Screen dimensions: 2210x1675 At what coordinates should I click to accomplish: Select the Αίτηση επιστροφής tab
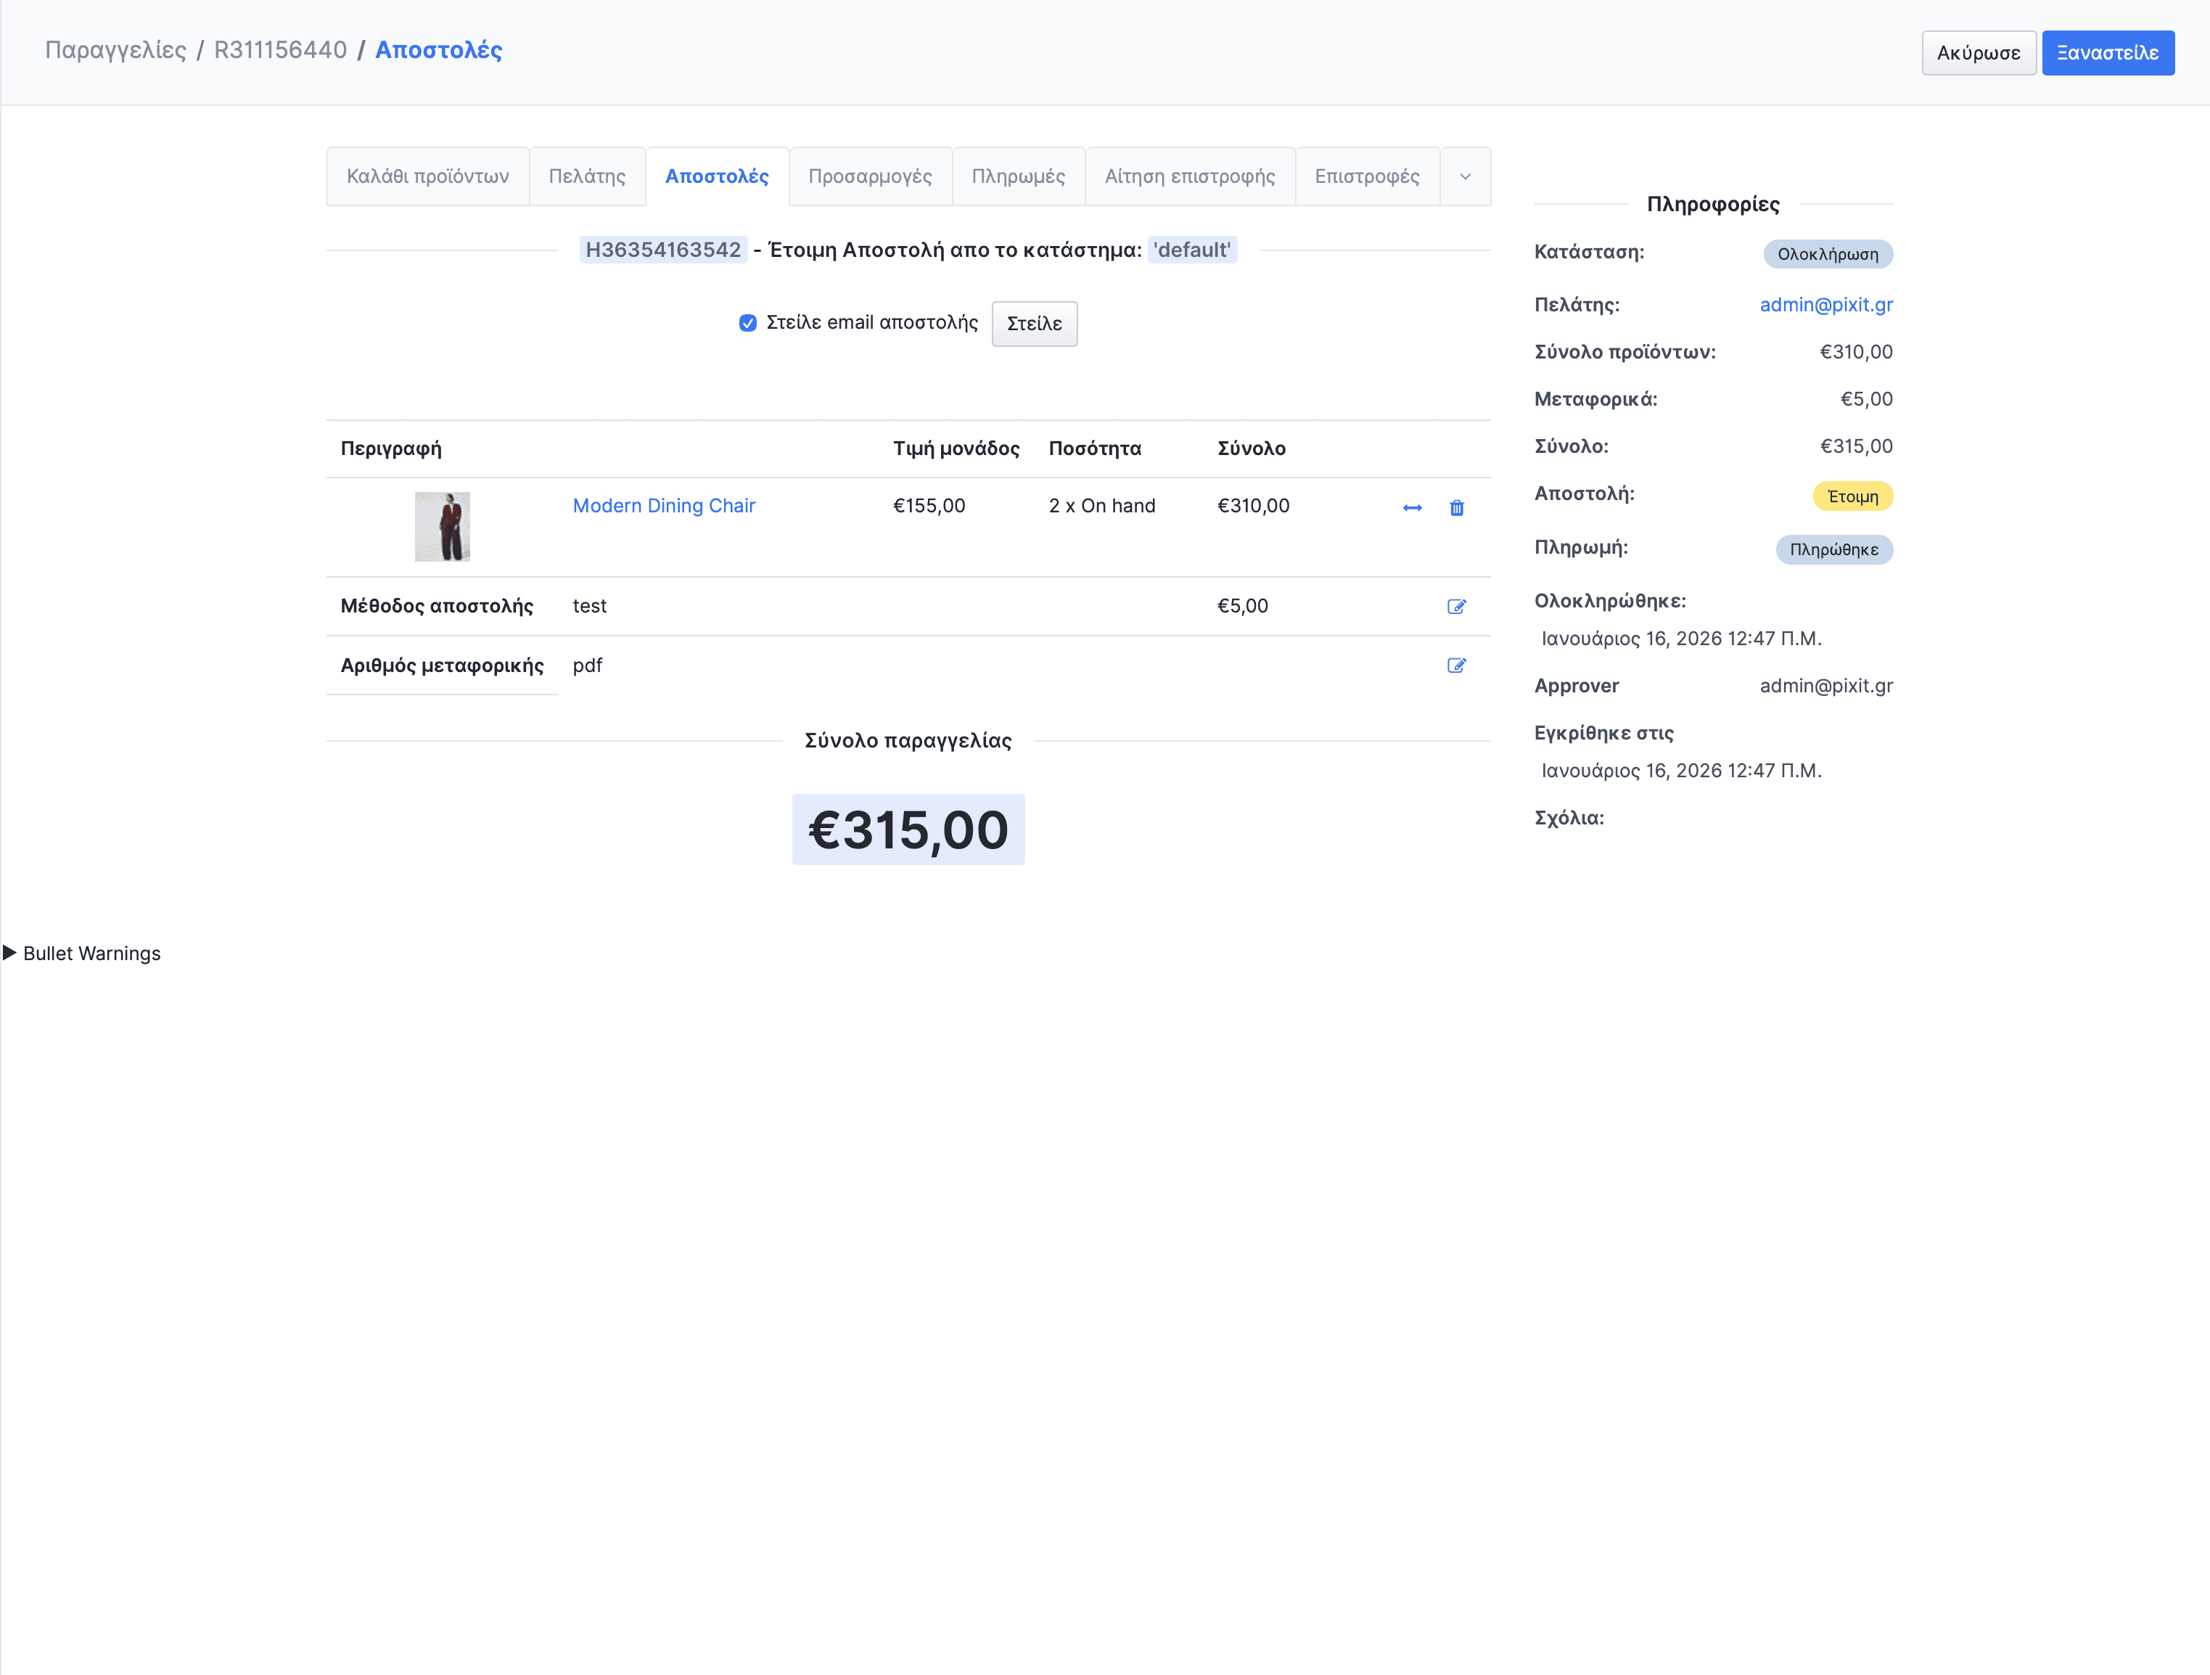tap(1189, 177)
